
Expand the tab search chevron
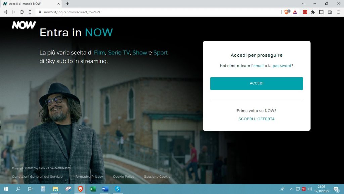click(303, 4)
